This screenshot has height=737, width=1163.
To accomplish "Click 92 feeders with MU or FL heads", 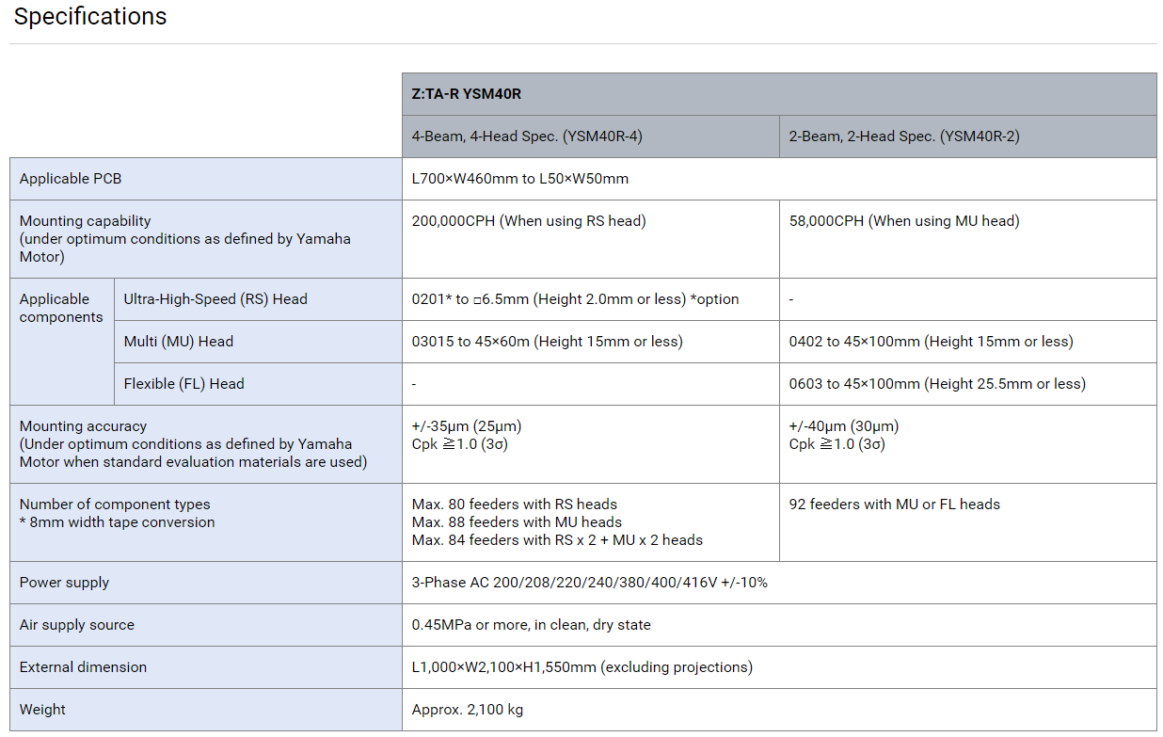I will (895, 505).
